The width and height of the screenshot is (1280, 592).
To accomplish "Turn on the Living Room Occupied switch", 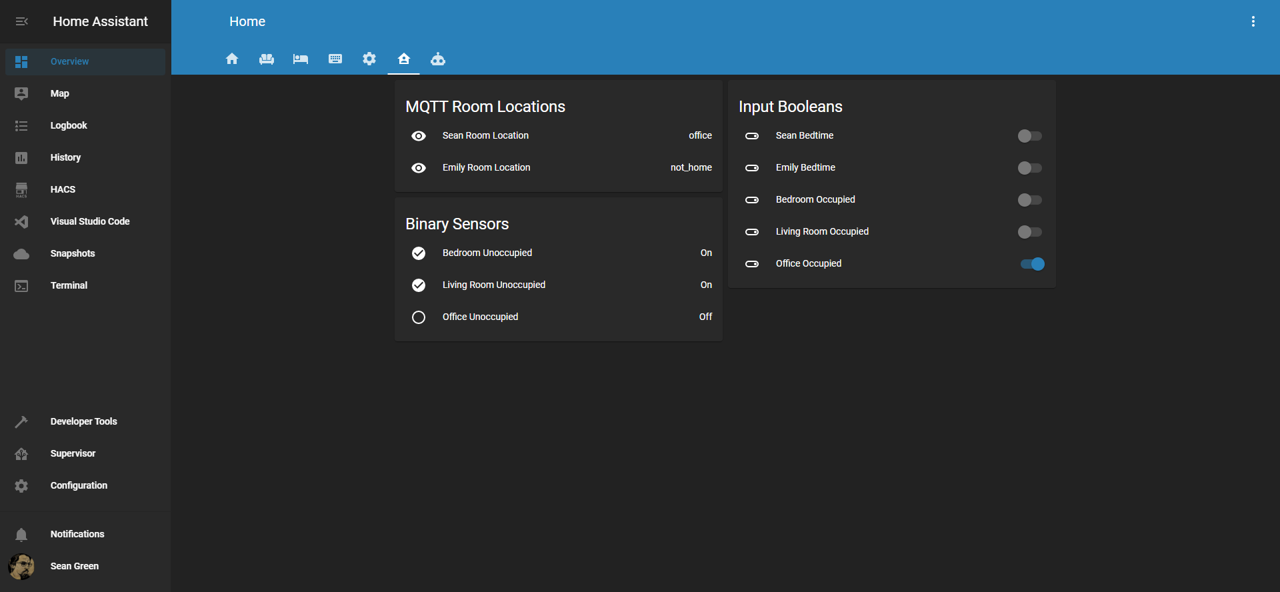I will point(1029,232).
